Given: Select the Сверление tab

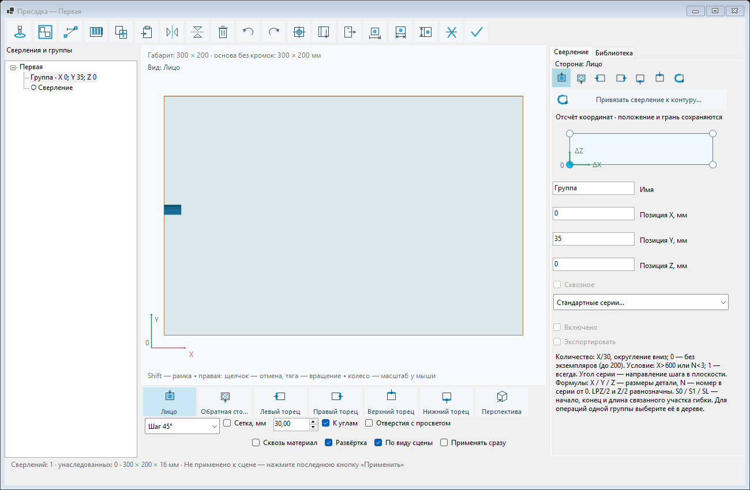Looking at the screenshot, I should click(x=571, y=52).
